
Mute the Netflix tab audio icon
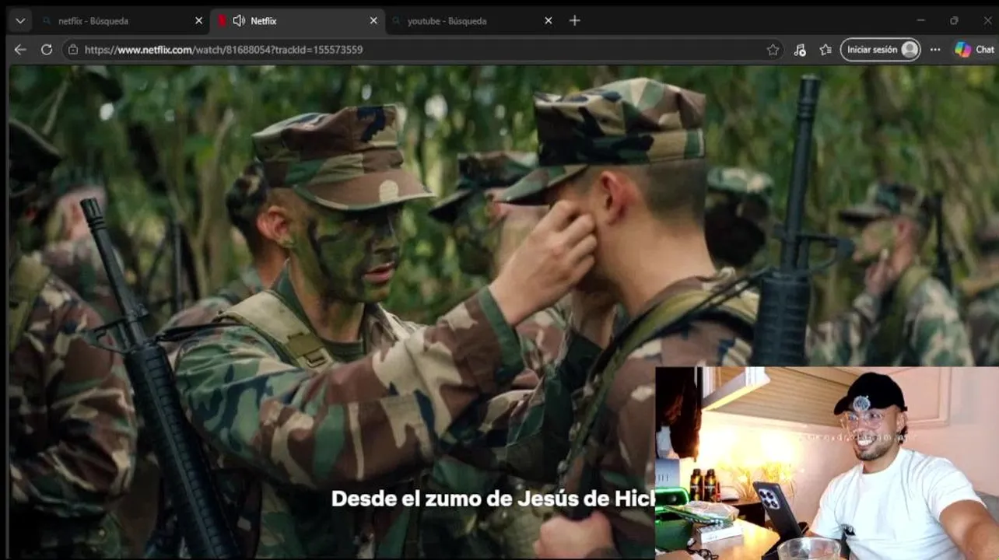click(239, 21)
